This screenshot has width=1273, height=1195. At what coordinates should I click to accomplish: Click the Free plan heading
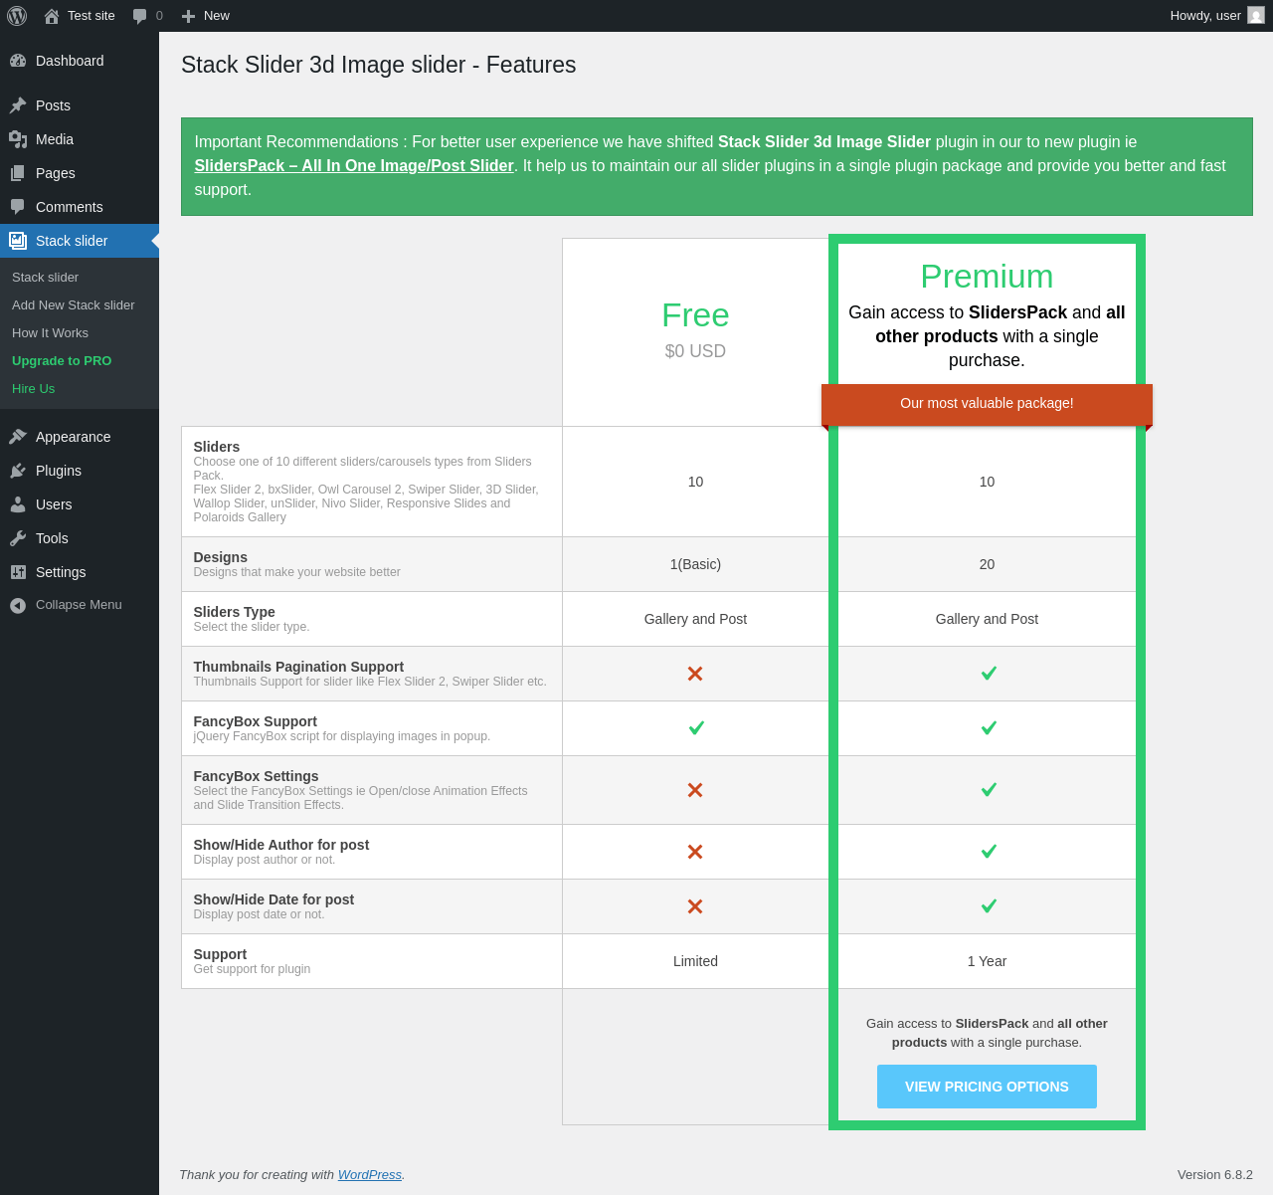(695, 315)
